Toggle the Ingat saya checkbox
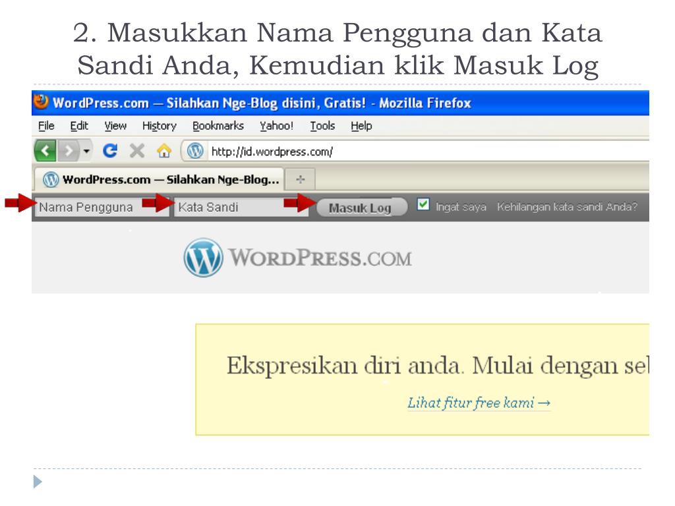Image resolution: width=675 pixels, height=506 pixels. (x=423, y=204)
